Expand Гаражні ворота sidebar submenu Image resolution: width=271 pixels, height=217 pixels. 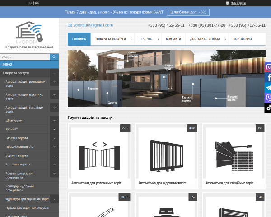point(54,138)
